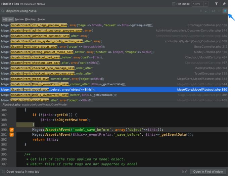Select the _eventPrefix _save_commit_after result row
This screenshot has height=176, width=235.
pos(114,84)
